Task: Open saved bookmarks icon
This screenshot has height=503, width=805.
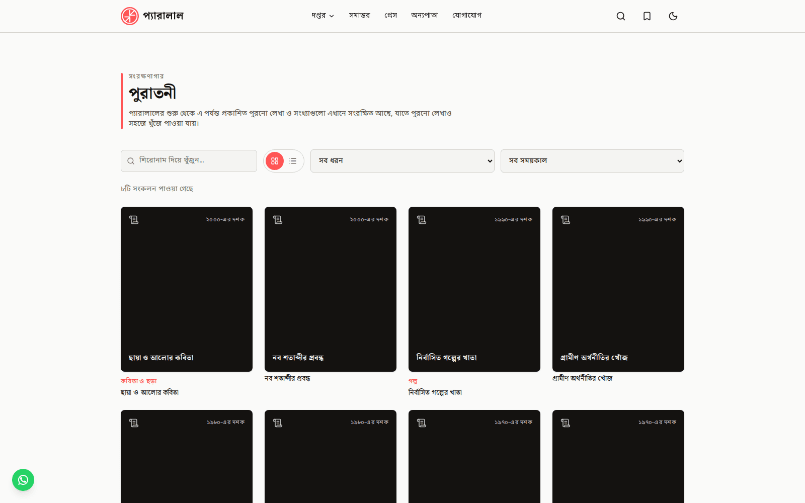Action: click(x=647, y=16)
